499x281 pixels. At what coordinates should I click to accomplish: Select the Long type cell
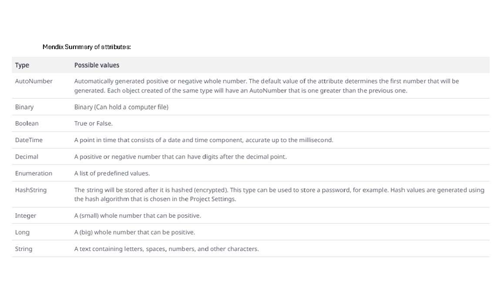click(22, 232)
